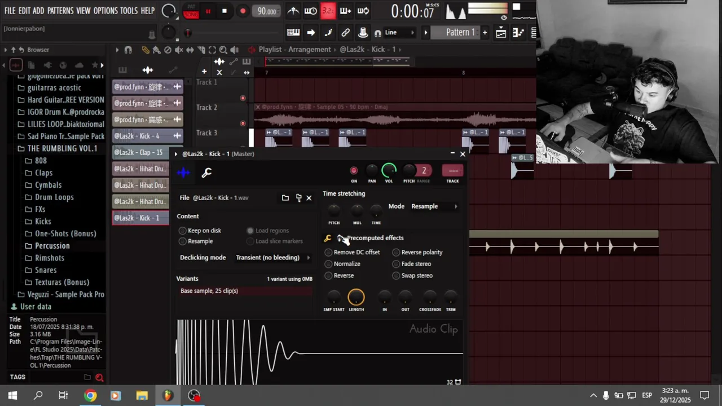Screen dimensions: 722x406
Task: Select the playlist slip tool
Action: click(190, 50)
